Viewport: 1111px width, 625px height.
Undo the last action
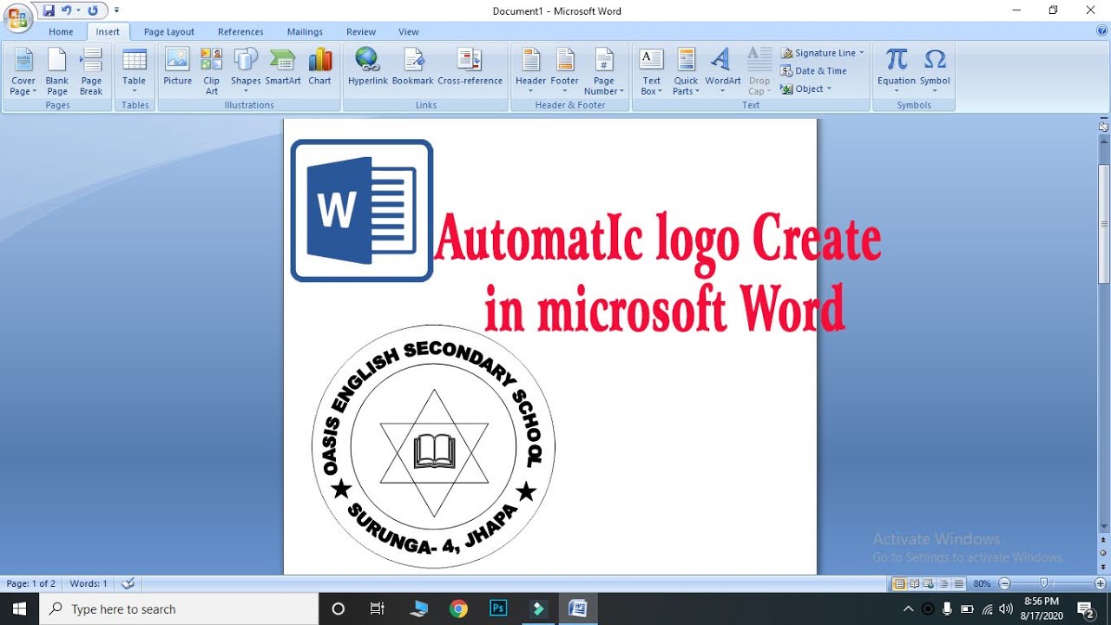pyautogui.click(x=66, y=10)
